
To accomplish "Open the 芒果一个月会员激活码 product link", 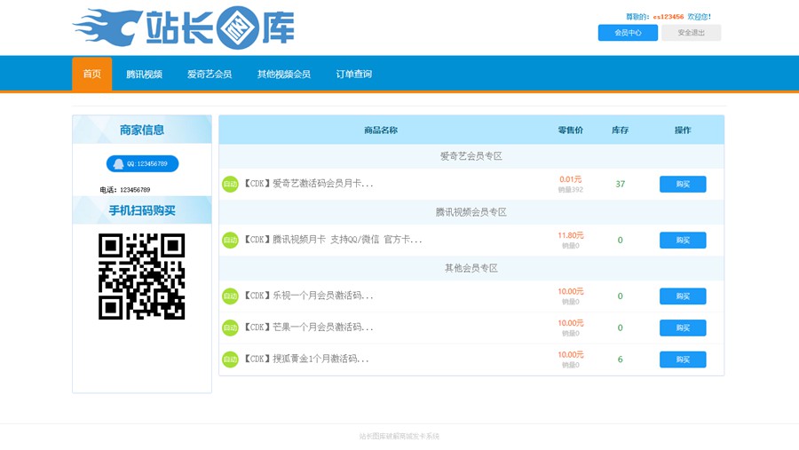I will pos(309,328).
